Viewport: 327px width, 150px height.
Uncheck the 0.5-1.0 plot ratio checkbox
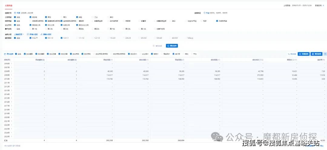[x=46, y=38]
